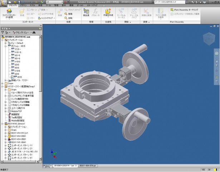
Task: Open the color style combo box
Action: coord(55,2)
